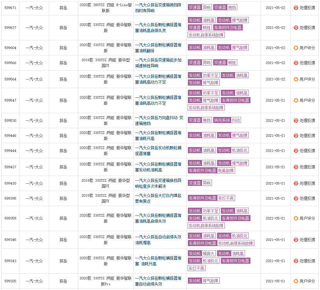Click the 用户评分 star icon in row 599359
This screenshot has width=320, height=290.
coord(296,218)
